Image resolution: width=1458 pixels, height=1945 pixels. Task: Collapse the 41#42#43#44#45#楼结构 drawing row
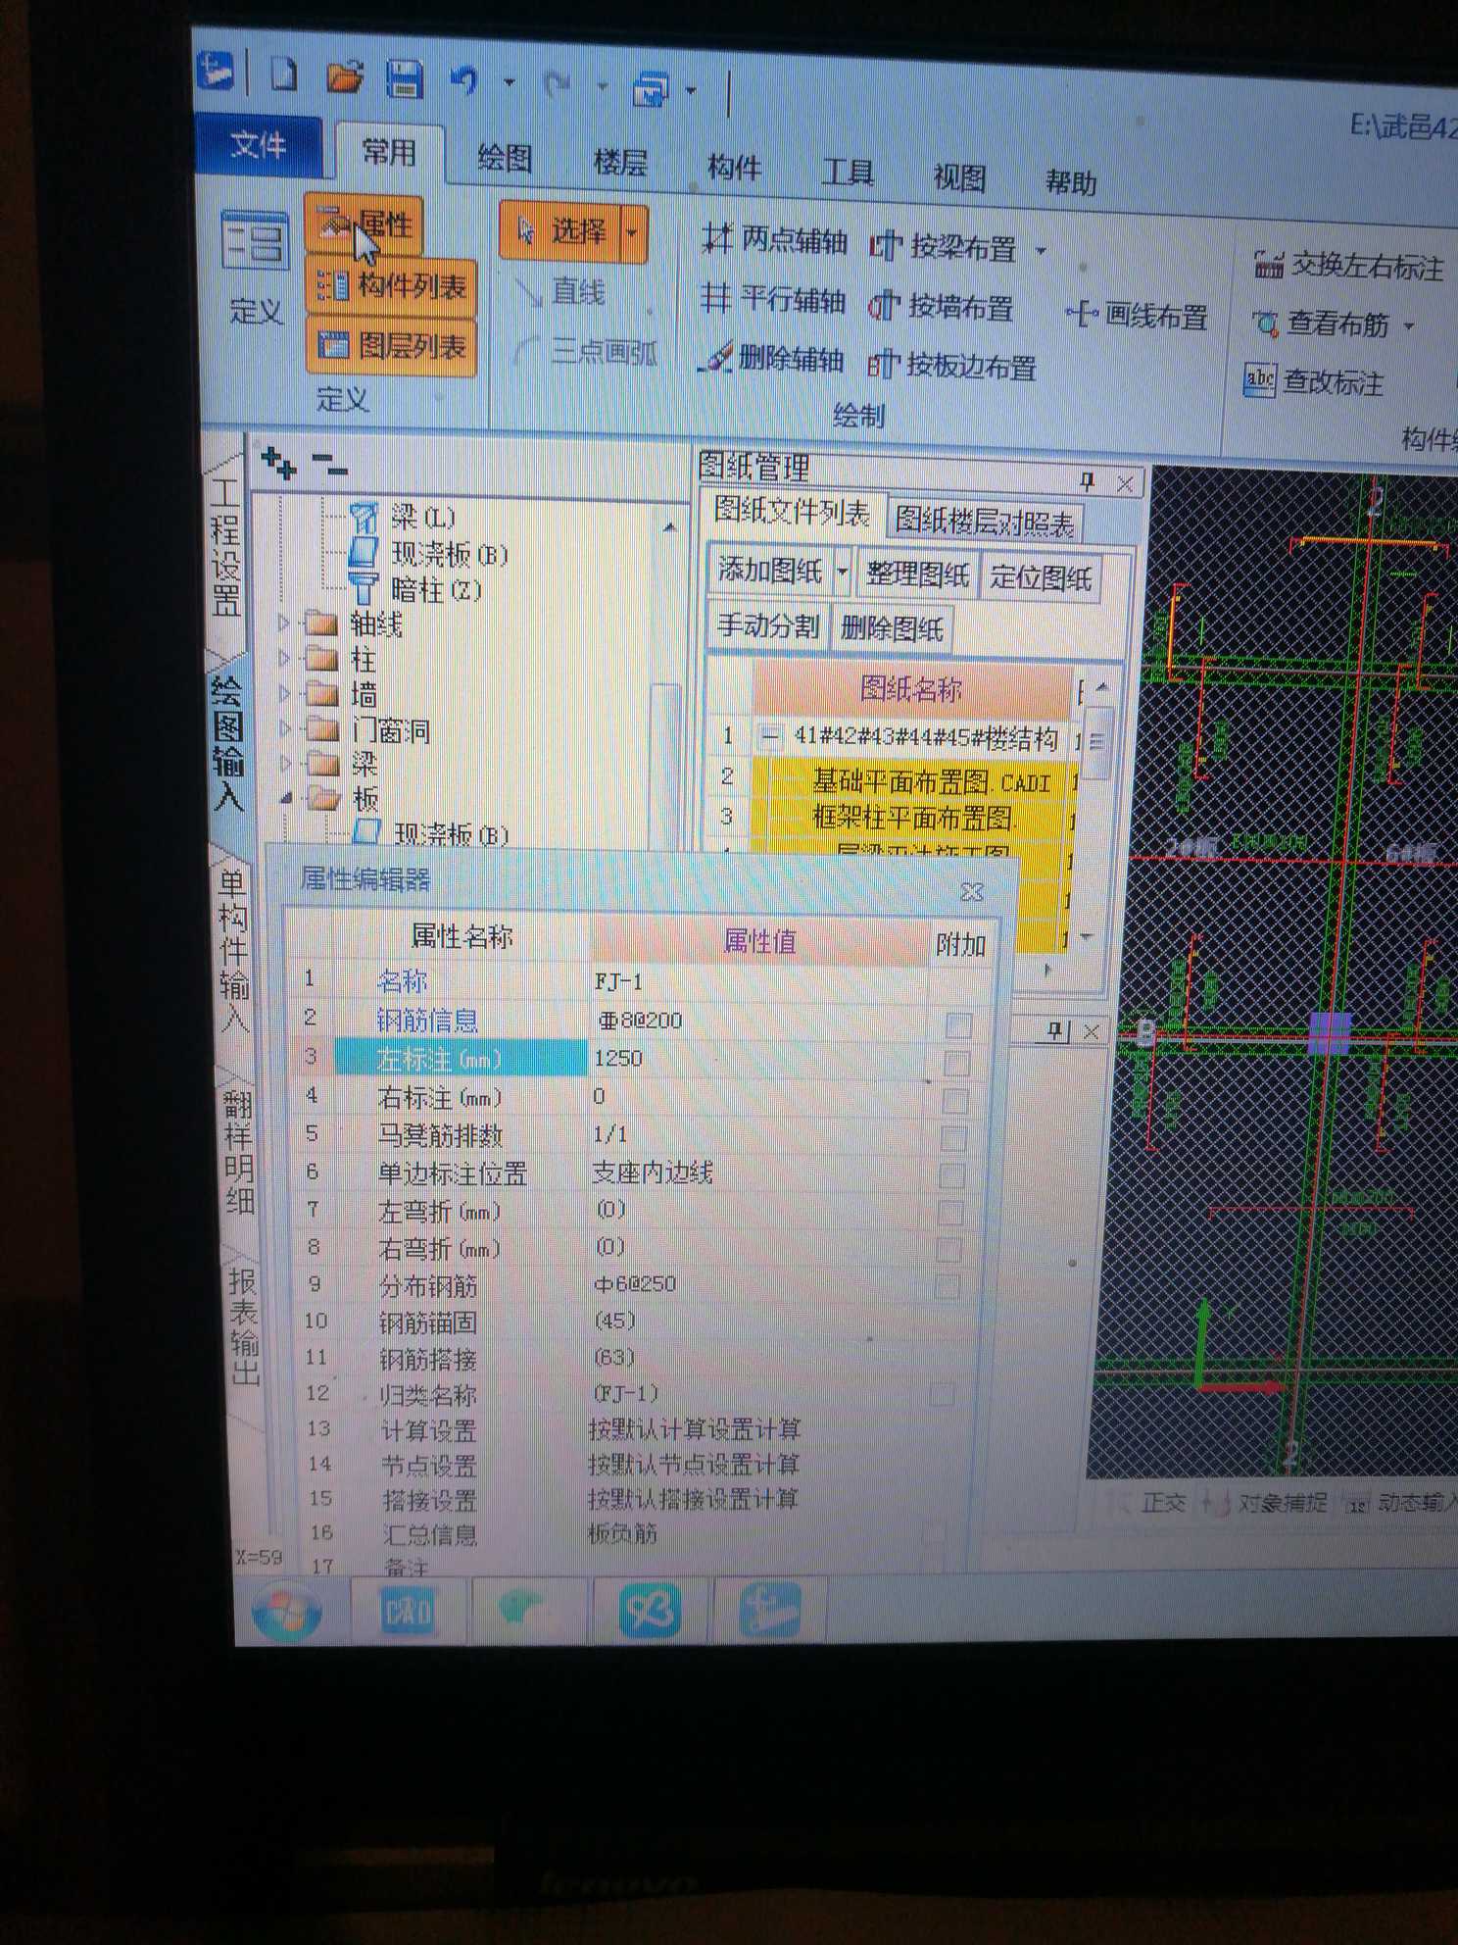771,735
